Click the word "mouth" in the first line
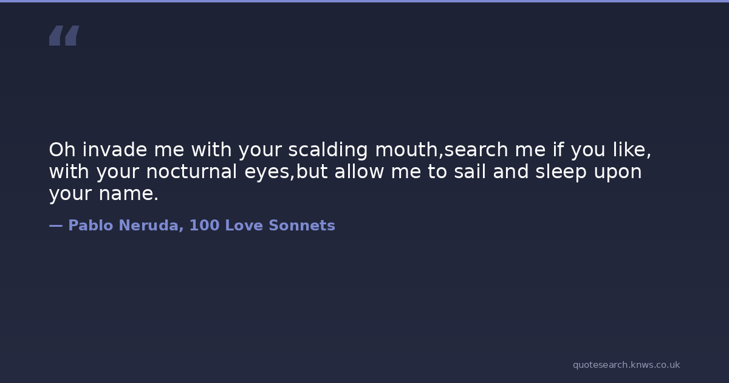729x383 pixels. 406,150
